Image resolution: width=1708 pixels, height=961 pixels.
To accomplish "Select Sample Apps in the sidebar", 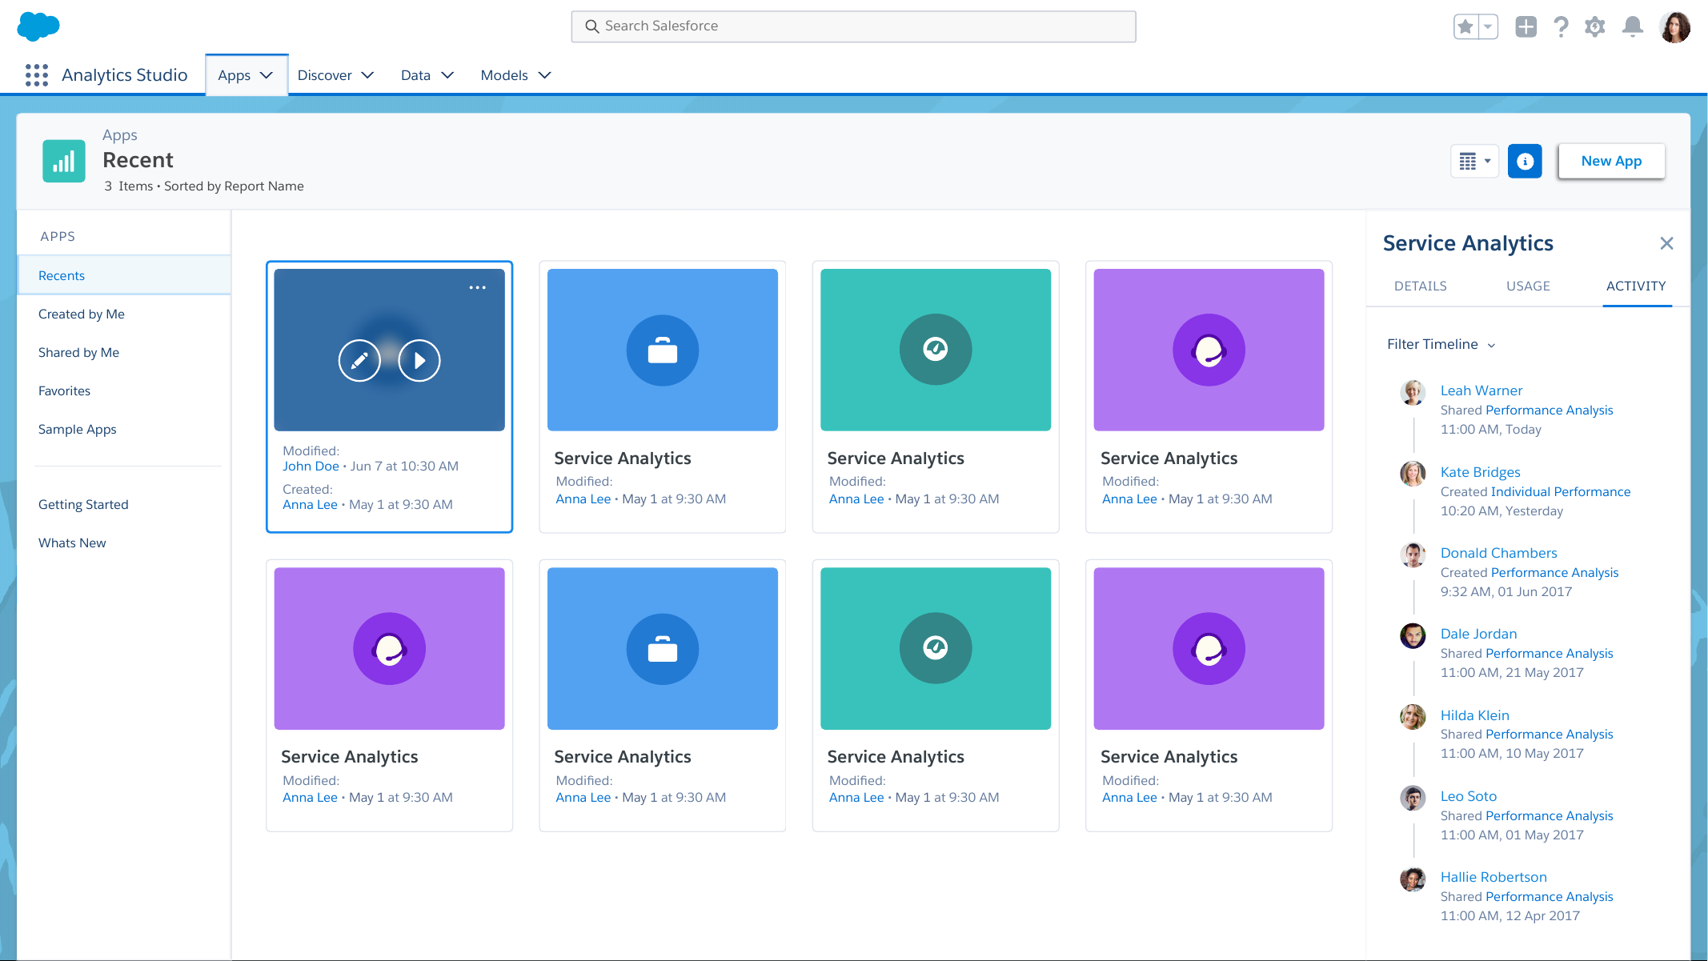I will pos(77,429).
